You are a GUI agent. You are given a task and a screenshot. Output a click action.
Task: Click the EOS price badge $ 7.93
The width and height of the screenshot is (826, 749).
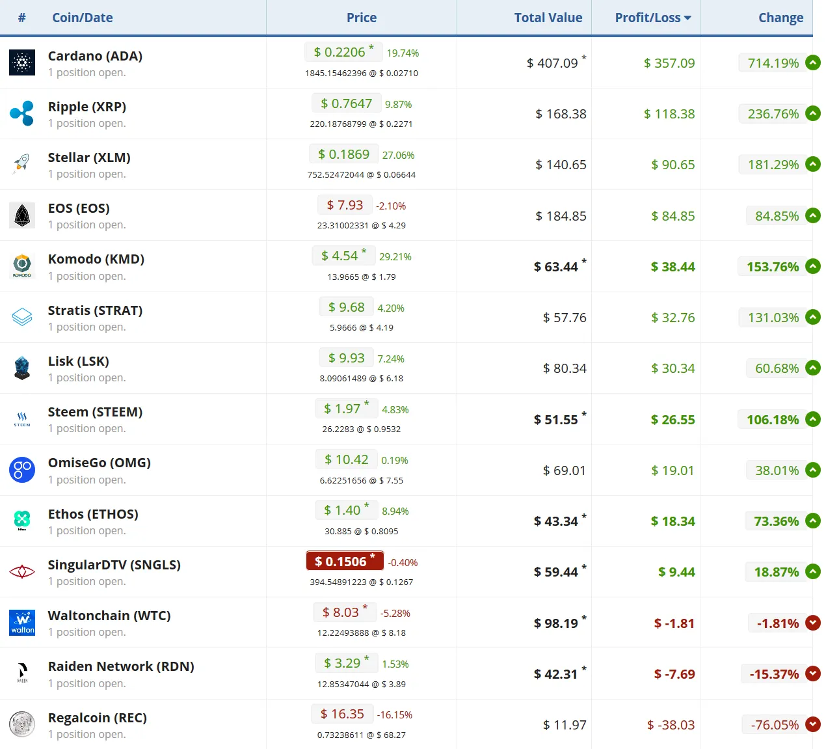tap(345, 205)
